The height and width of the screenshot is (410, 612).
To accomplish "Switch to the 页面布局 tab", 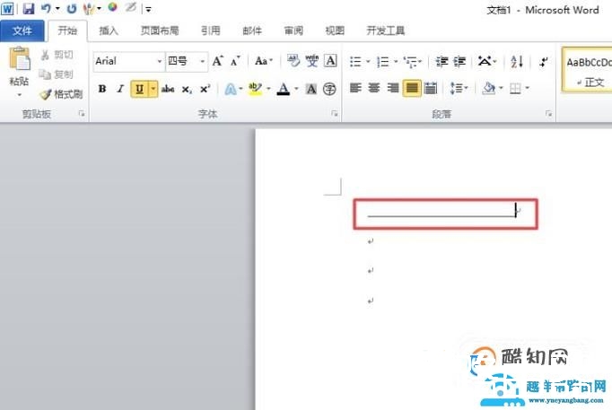I will pyautogui.click(x=160, y=31).
